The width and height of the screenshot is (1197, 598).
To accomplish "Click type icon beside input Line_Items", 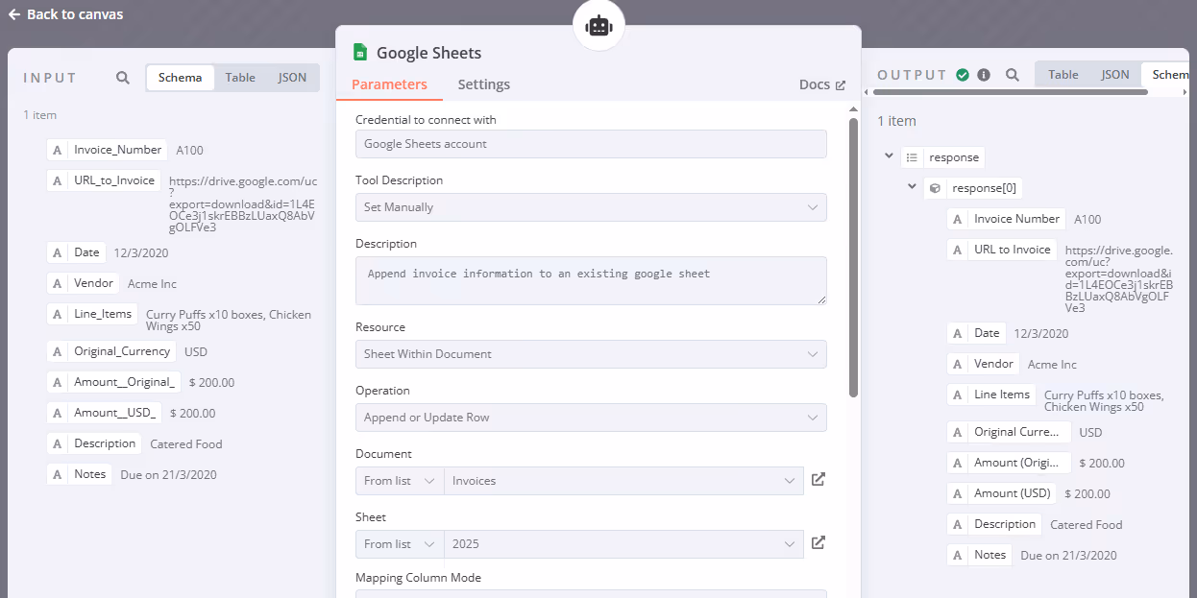I will tap(58, 314).
